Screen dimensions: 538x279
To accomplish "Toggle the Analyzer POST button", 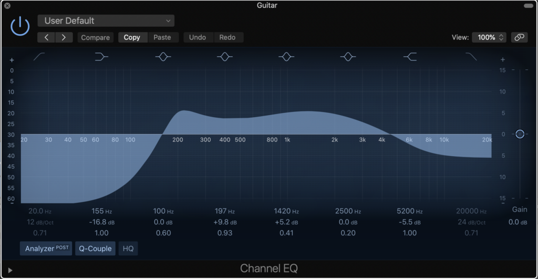I will [x=46, y=249].
